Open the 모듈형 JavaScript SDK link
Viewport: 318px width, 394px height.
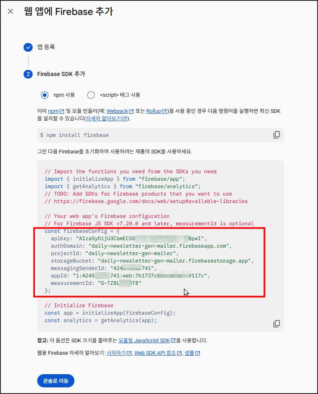point(147,341)
